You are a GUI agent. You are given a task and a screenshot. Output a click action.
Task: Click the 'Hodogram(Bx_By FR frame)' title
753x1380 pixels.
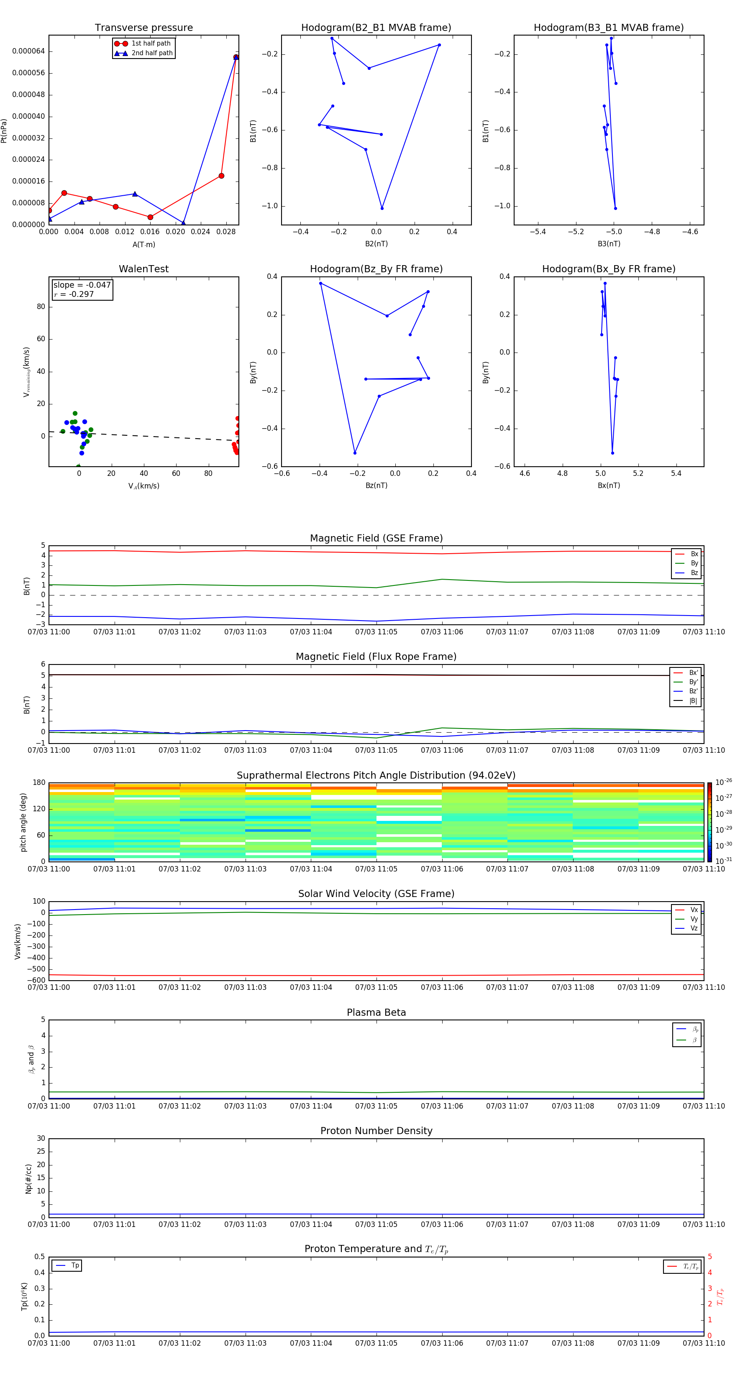point(608,269)
